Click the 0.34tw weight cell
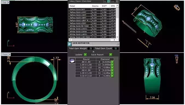This screenshot has width=185, height=105. pos(107,76)
